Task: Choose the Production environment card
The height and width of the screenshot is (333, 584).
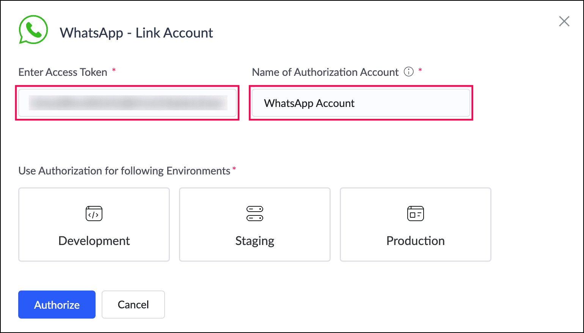Action: (x=415, y=225)
